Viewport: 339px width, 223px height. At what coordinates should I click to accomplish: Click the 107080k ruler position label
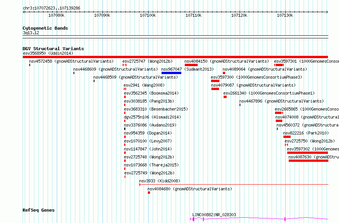tap(56, 15)
